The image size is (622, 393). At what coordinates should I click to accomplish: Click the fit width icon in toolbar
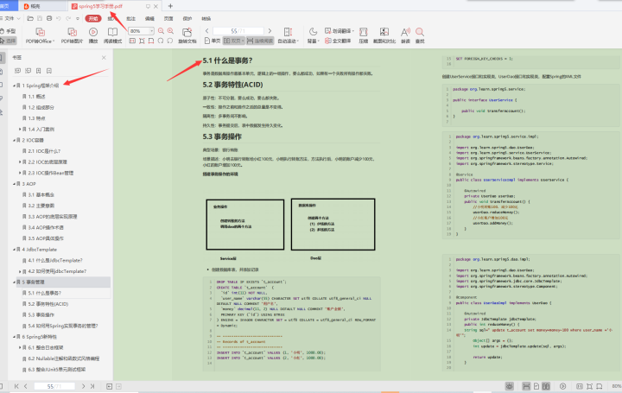(151, 41)
